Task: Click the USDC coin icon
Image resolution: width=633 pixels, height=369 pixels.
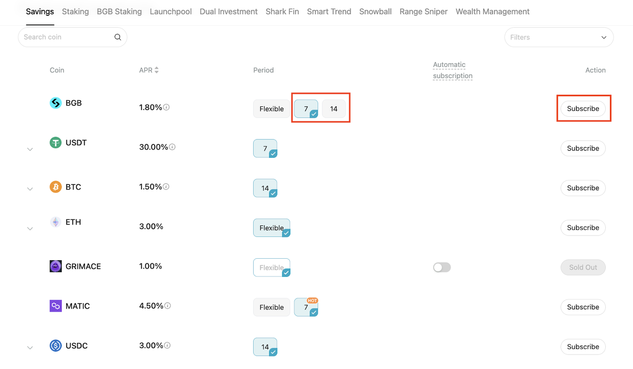Action: pyautogui.click(x=55, y=346)
